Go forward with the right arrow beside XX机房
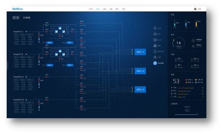The width and height of the screenshot is (222, 134). tap(18, 18)
